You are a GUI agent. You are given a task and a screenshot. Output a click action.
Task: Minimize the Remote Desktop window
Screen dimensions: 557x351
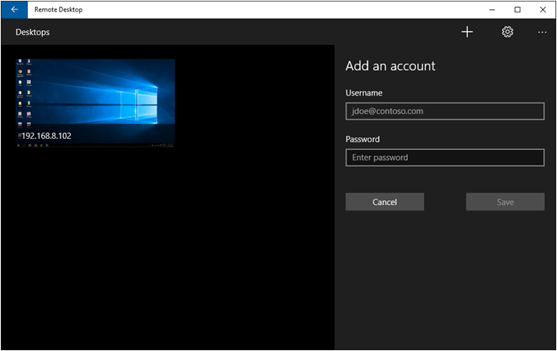(x=492, y=9)
